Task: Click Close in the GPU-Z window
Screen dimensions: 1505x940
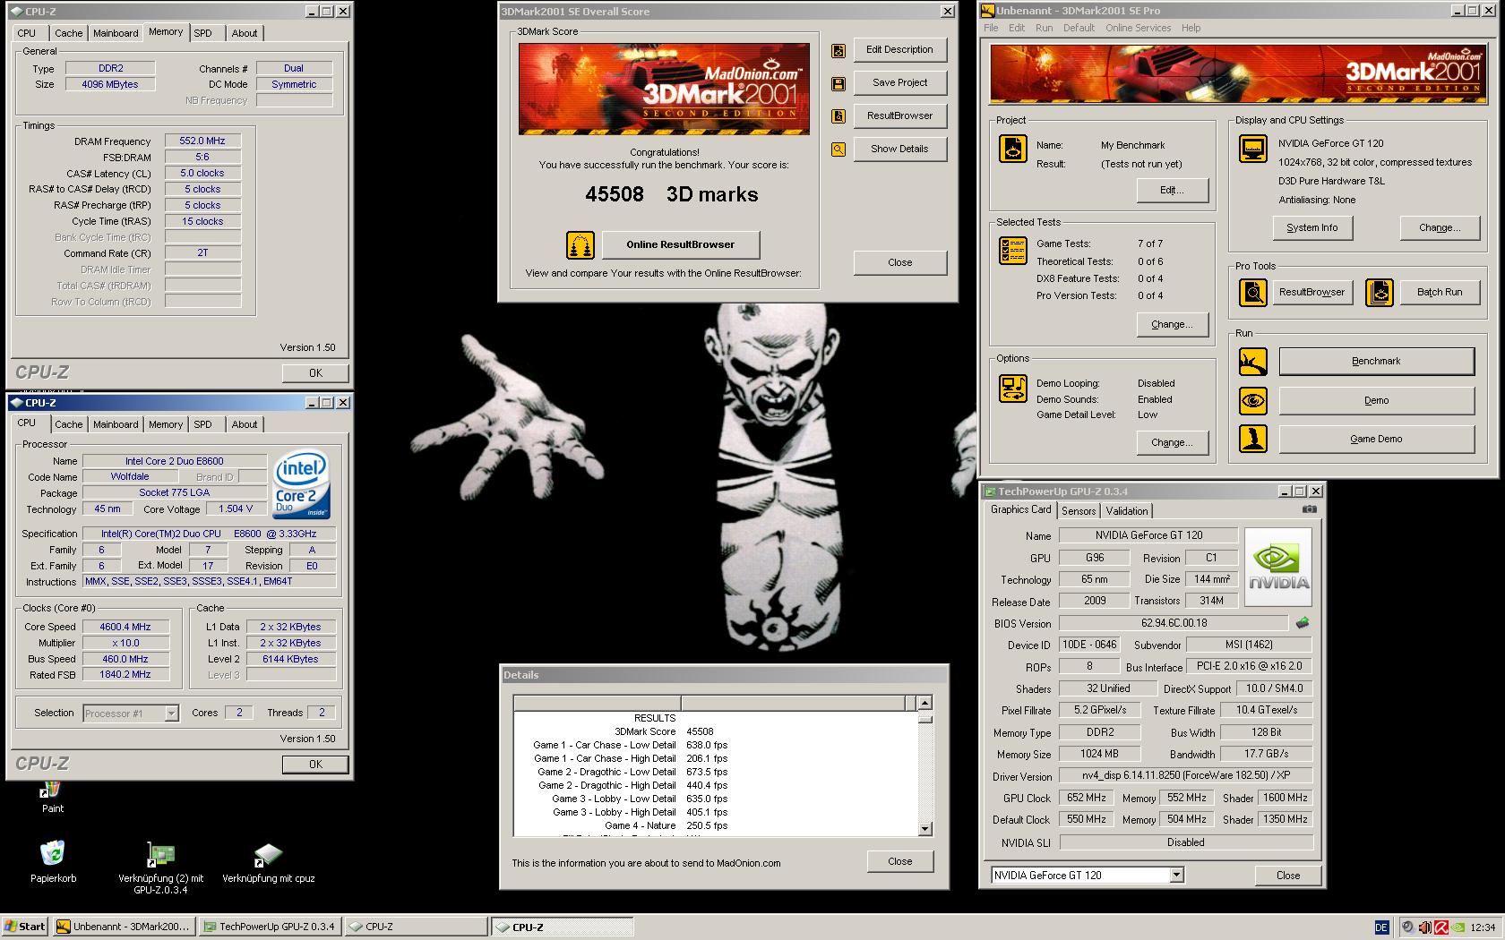Action: [1287, 876]
